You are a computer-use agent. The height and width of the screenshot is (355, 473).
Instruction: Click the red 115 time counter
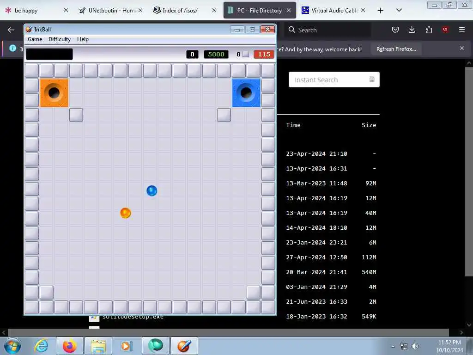(264, 55)
